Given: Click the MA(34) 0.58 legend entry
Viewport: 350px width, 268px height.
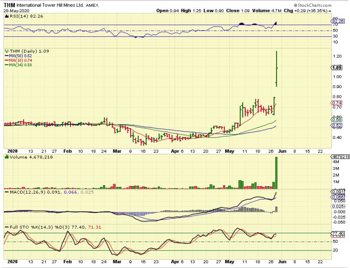Looking at the screenshot, I should click(18, 65).
